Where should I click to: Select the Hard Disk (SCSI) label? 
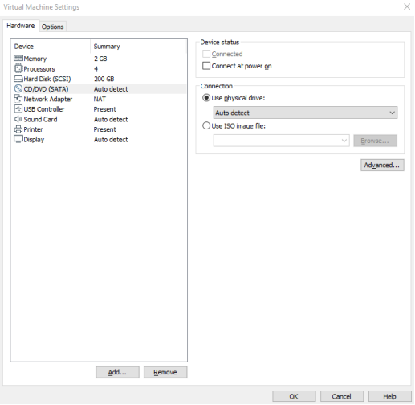(47, 79)
